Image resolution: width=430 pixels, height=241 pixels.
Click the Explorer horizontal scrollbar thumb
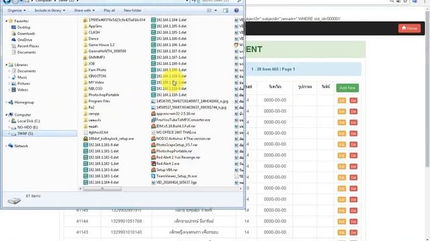pos(102,189)
